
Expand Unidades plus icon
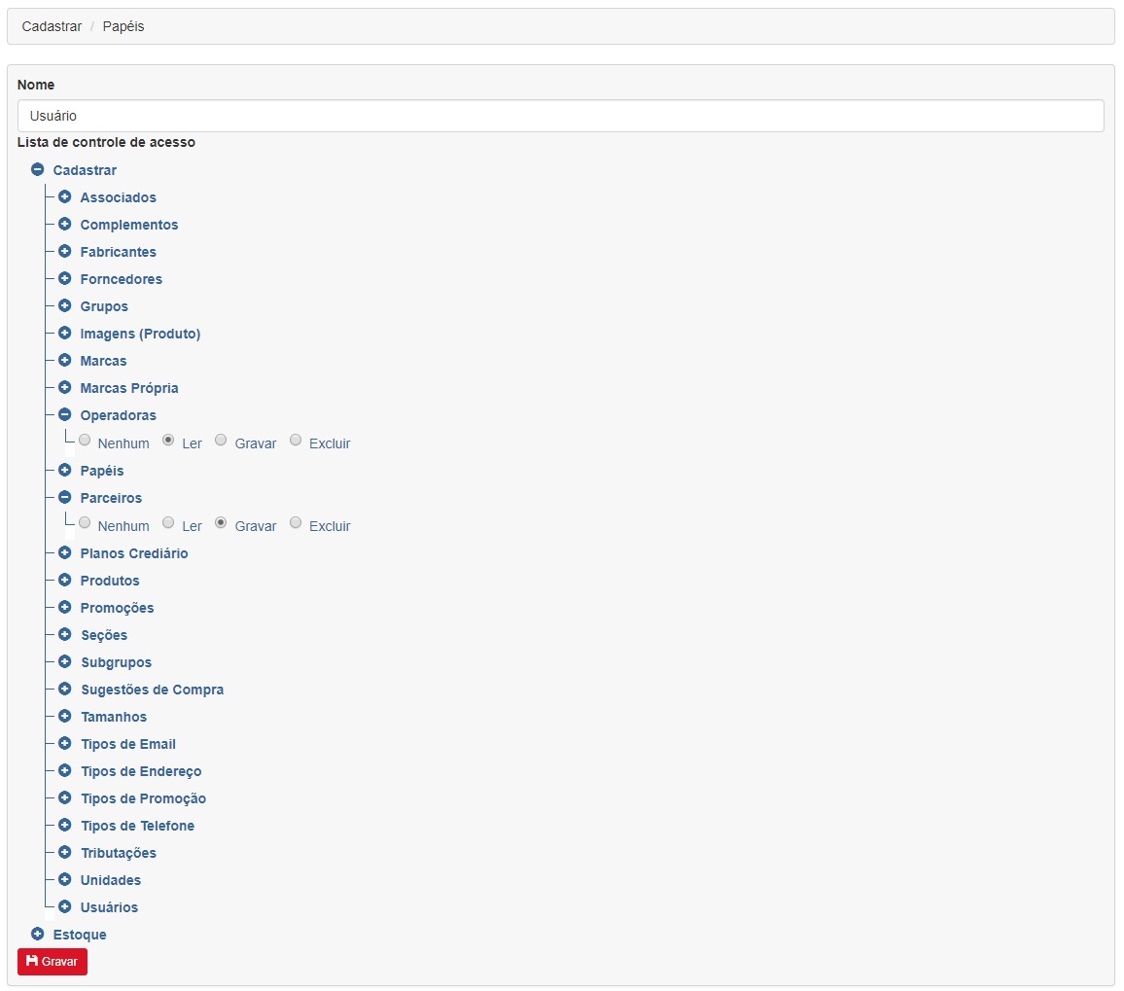click(x=64, y=880)
